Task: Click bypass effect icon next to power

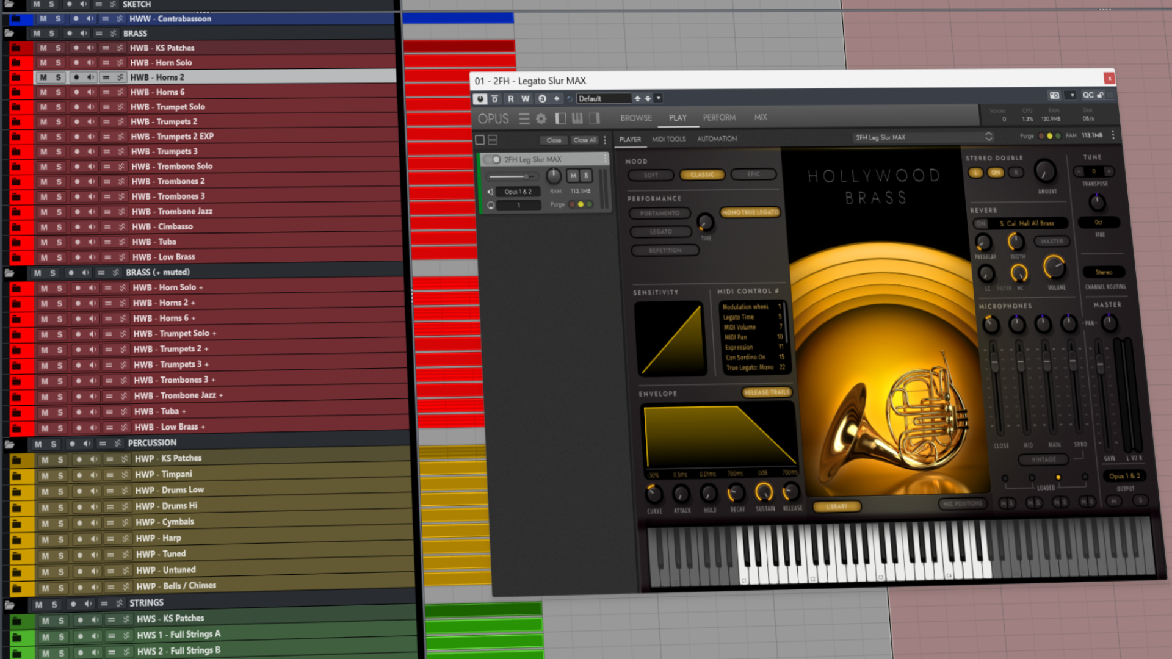Action: 495,99
